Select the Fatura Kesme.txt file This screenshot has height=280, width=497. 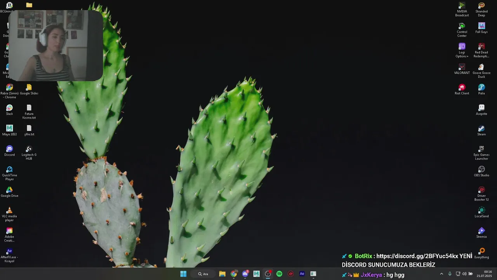tap(29, 112)
